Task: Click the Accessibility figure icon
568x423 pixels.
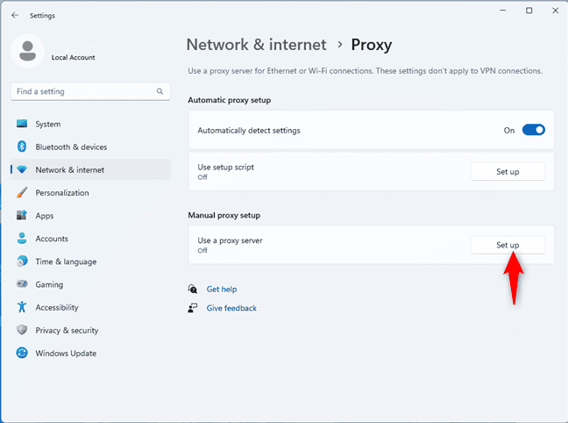Action: pos(22,307)
